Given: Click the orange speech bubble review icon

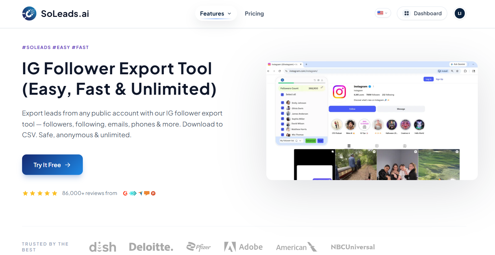Looking at the screenshot, I should 147,193.
